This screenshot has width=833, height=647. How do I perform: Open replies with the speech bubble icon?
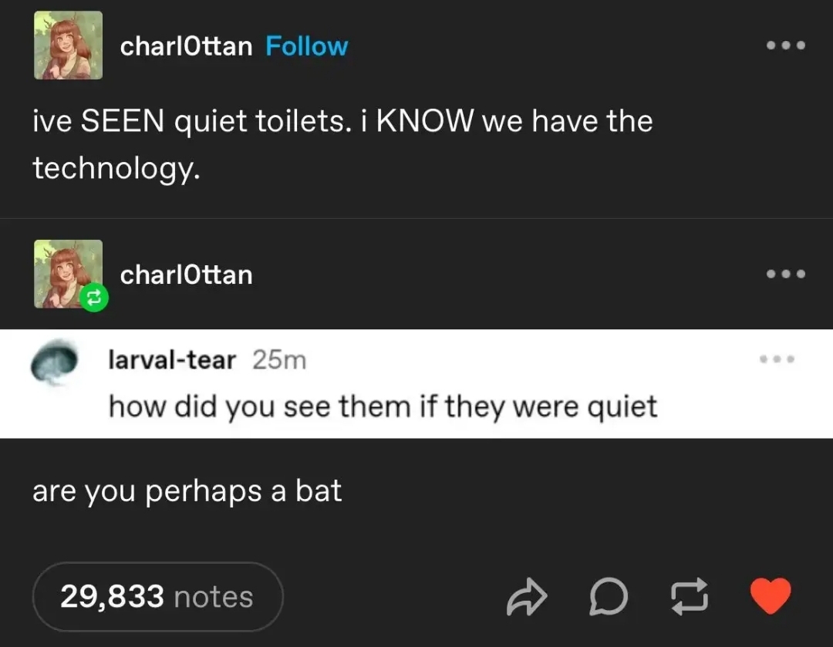point(609,597)
